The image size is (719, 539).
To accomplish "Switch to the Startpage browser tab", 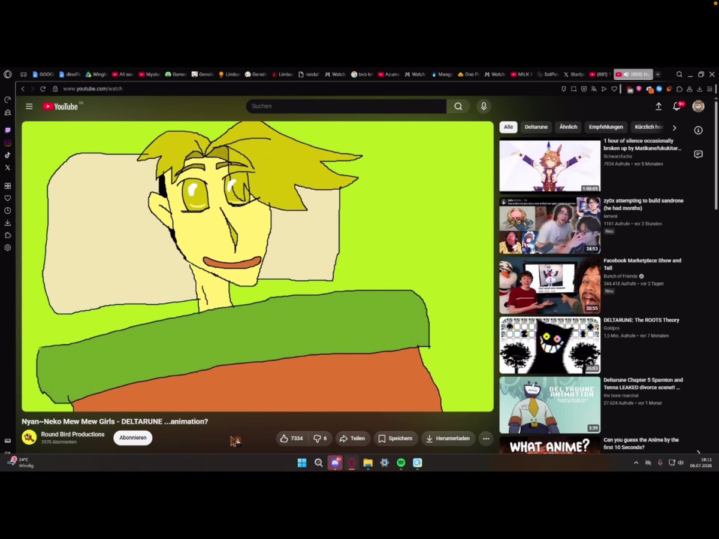I will [x=573, y=74].
